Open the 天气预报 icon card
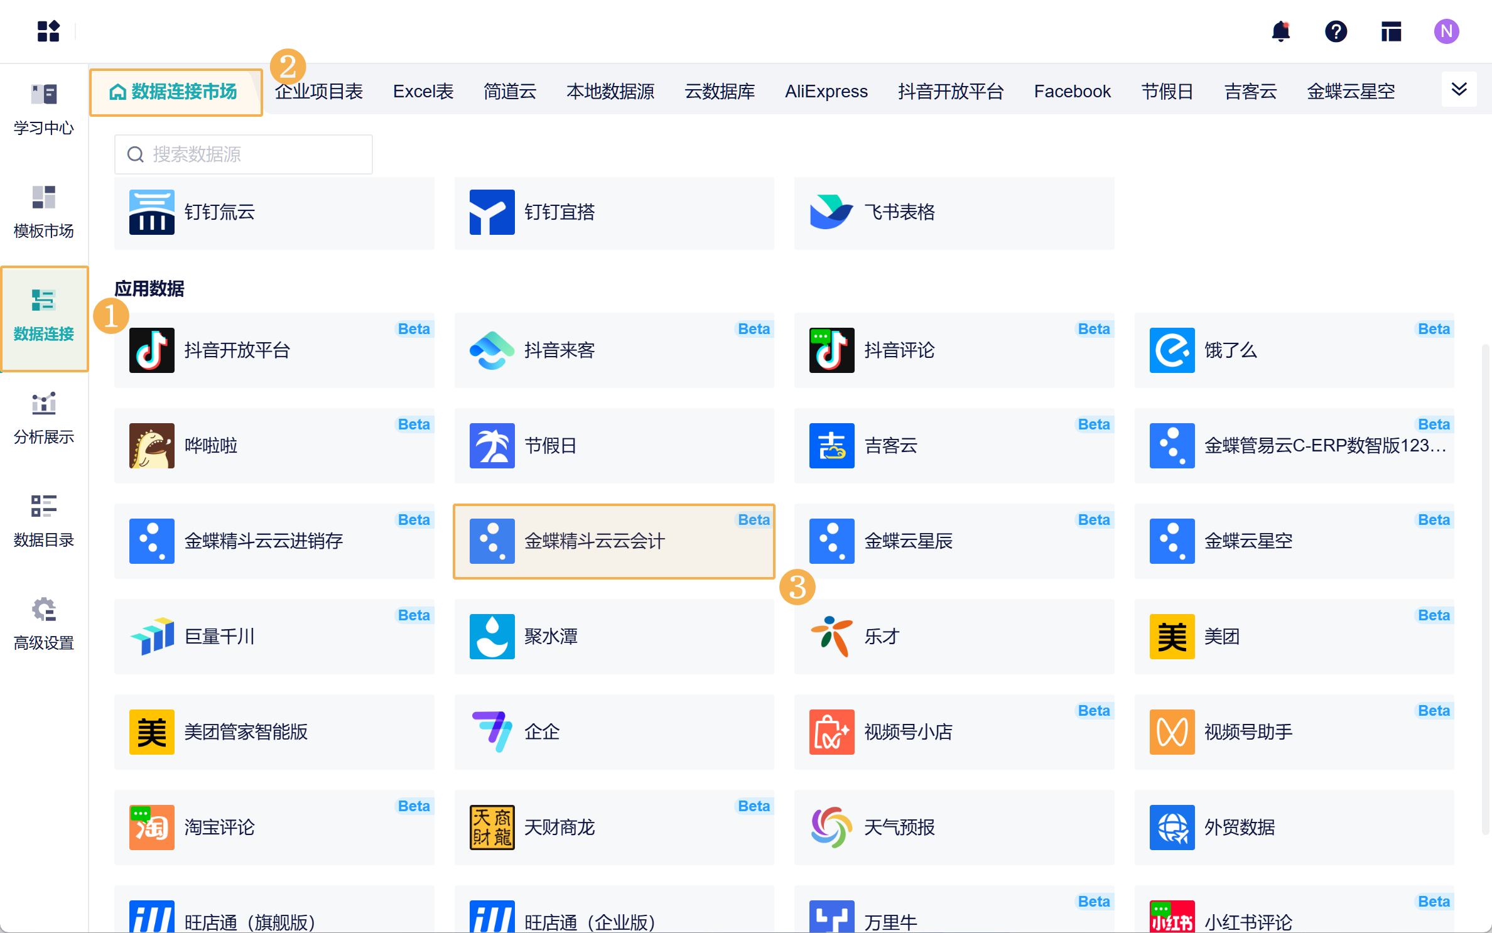Screen dimensions: 1492x933 831,828
